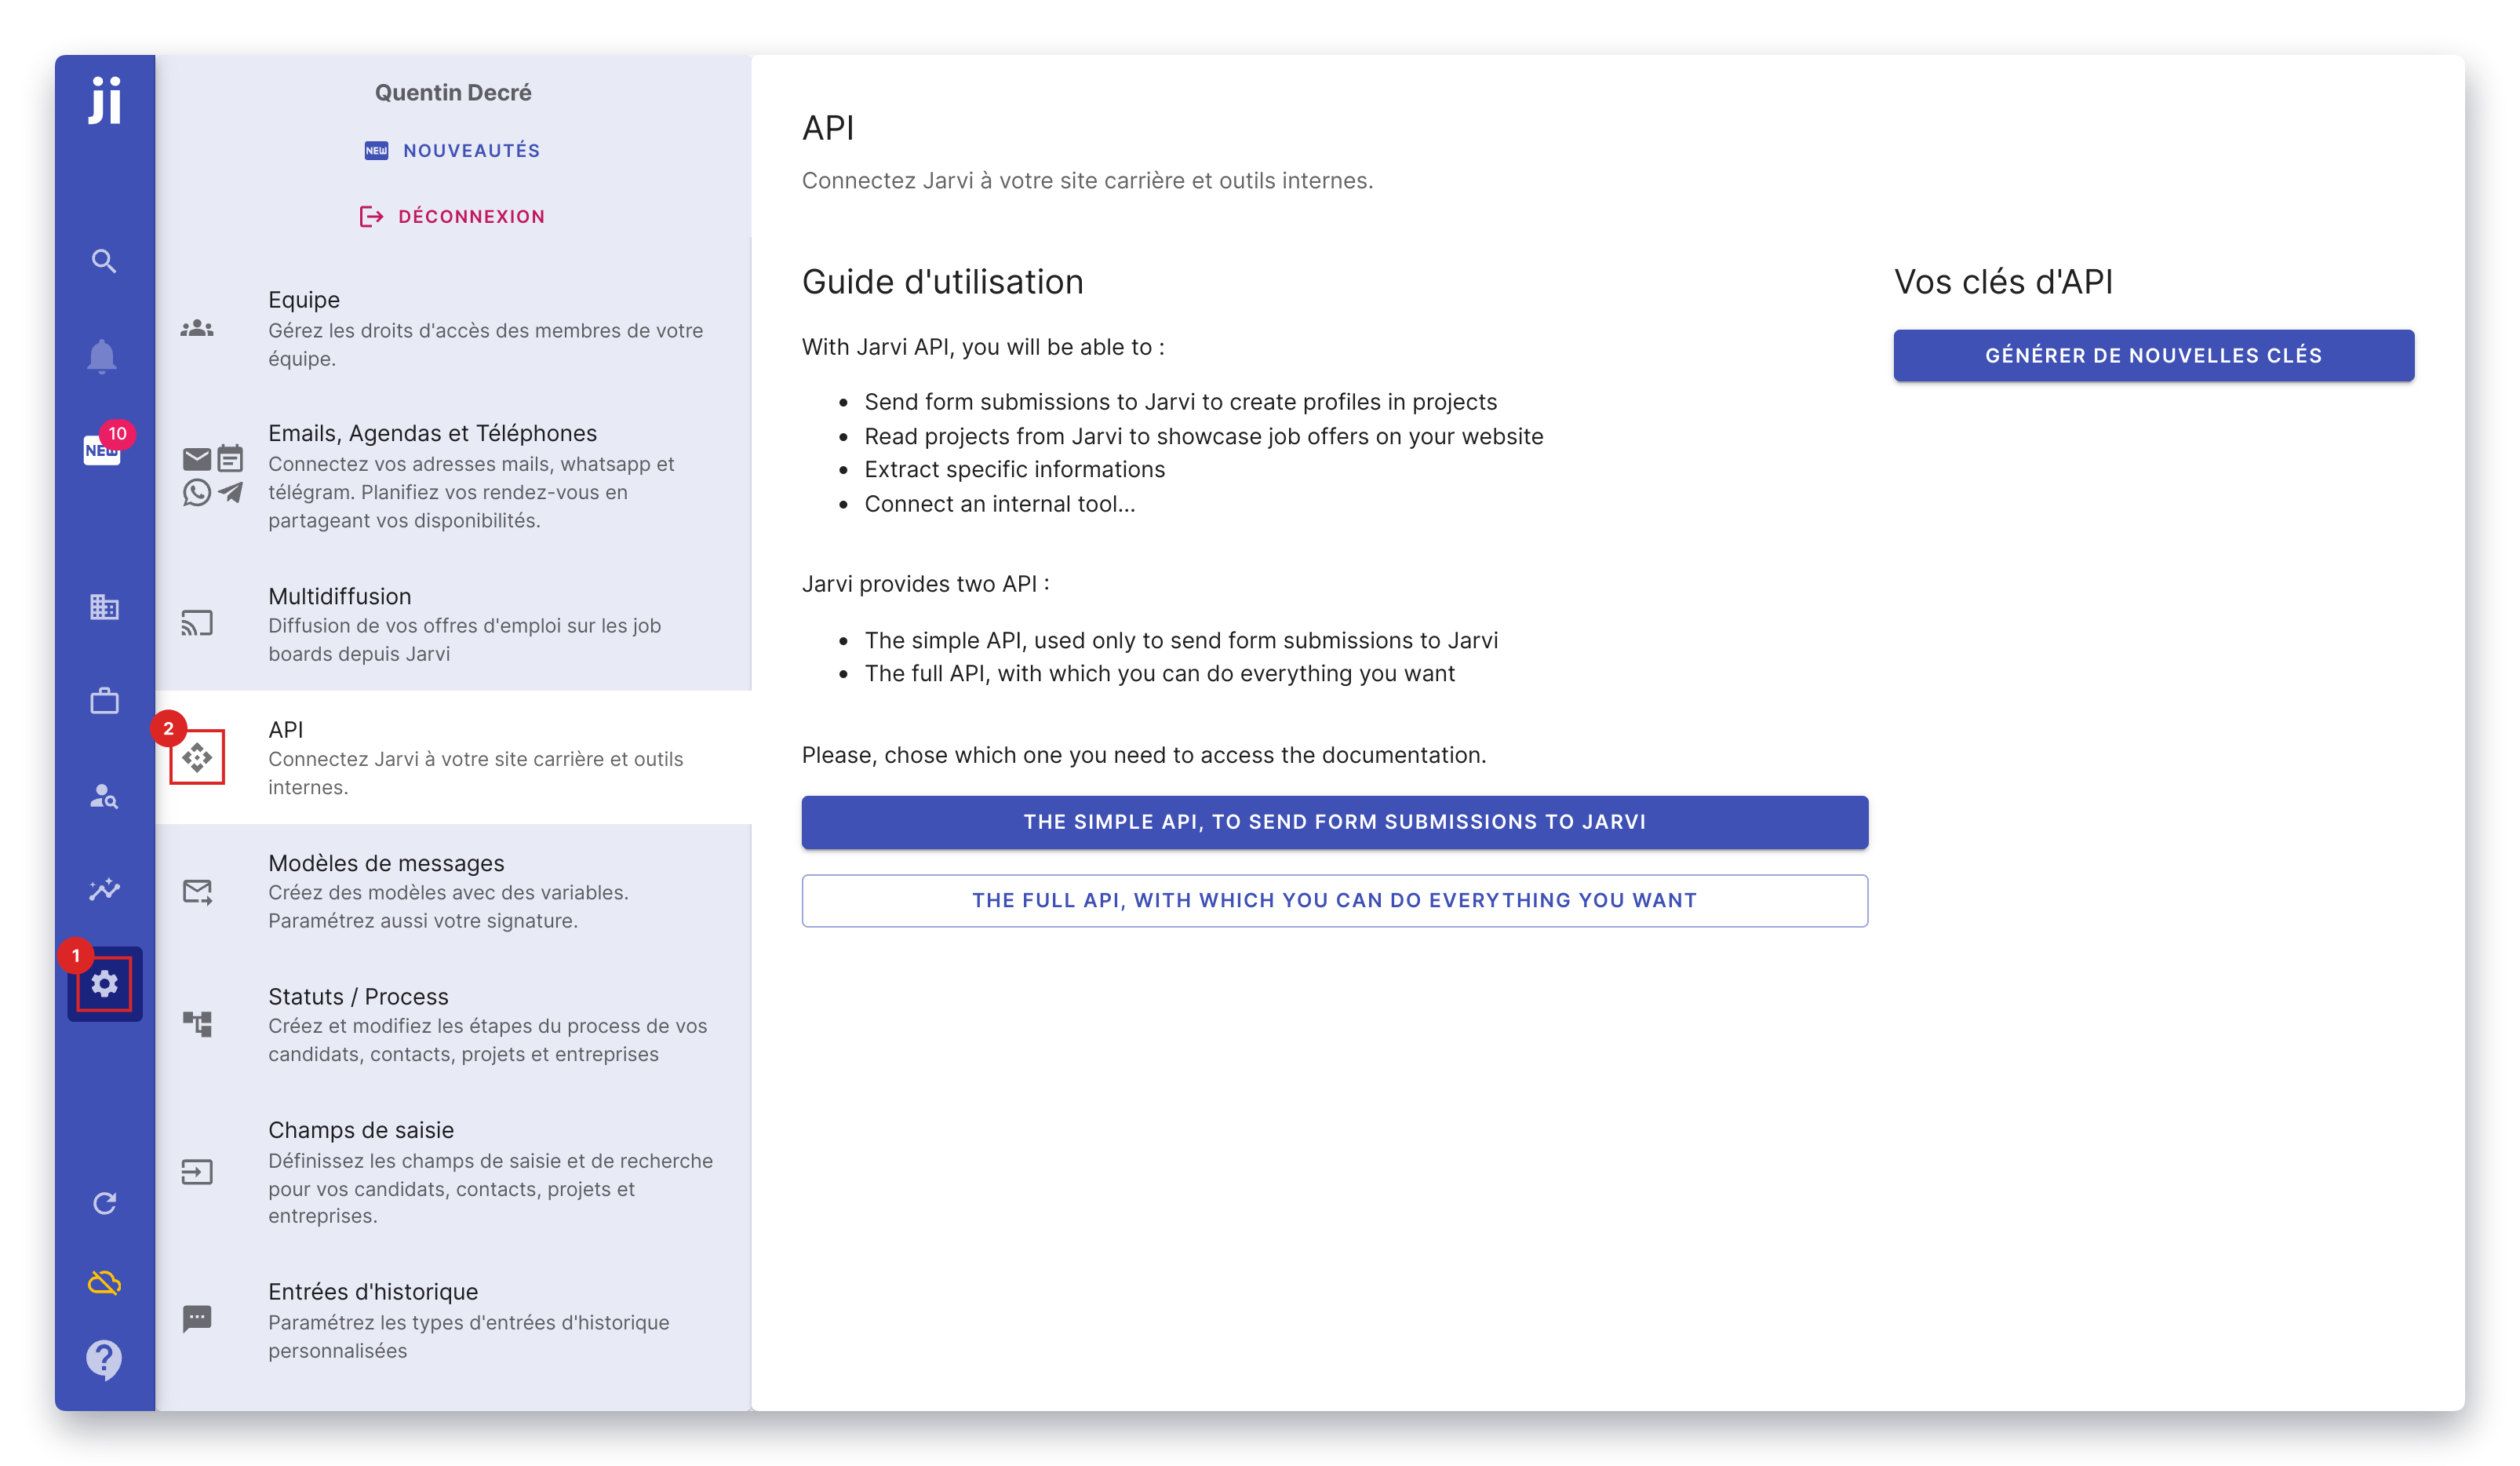Open Modèles de messages section
Image resolution: width=2520 pixels, height=1466 pixels.
click(x=453, y=891)
